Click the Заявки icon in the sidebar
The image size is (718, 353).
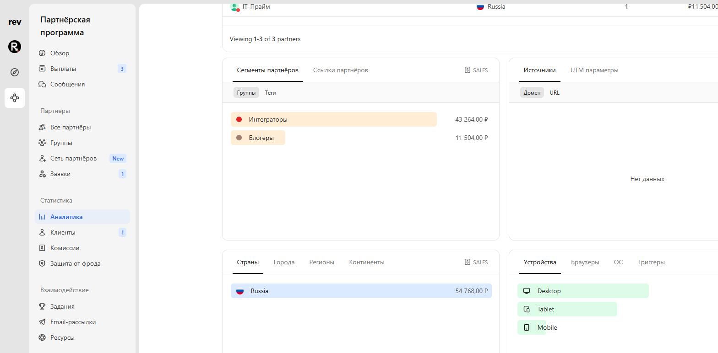[x=42, y=174]
